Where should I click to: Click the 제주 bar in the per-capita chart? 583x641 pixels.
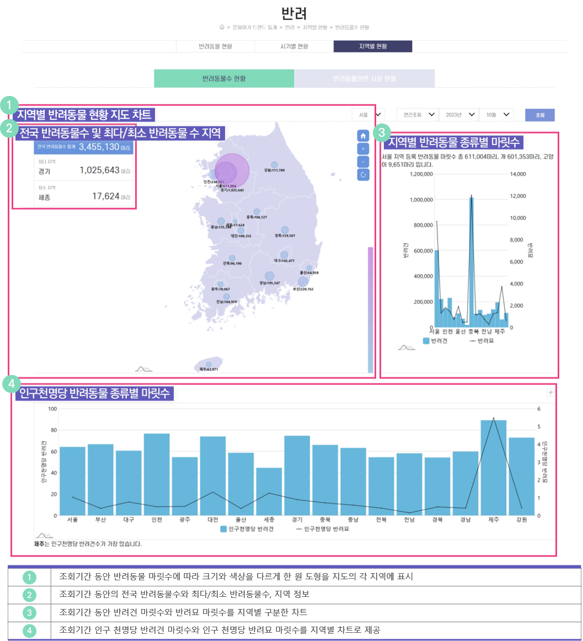493,468
